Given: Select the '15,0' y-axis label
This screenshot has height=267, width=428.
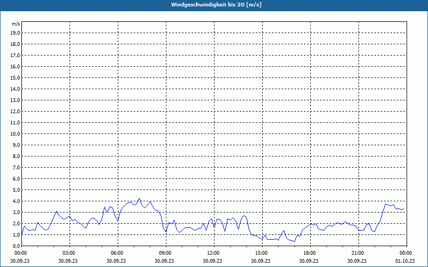Looking at the screenshot, I should pos(15,77).
